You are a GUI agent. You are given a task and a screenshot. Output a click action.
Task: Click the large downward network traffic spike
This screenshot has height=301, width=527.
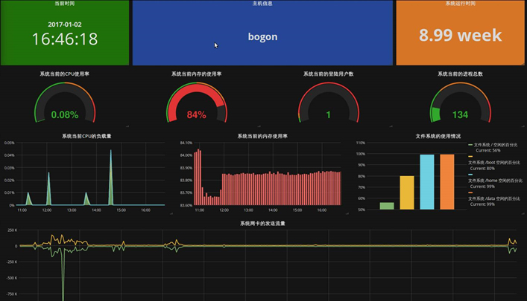[63, 275]
